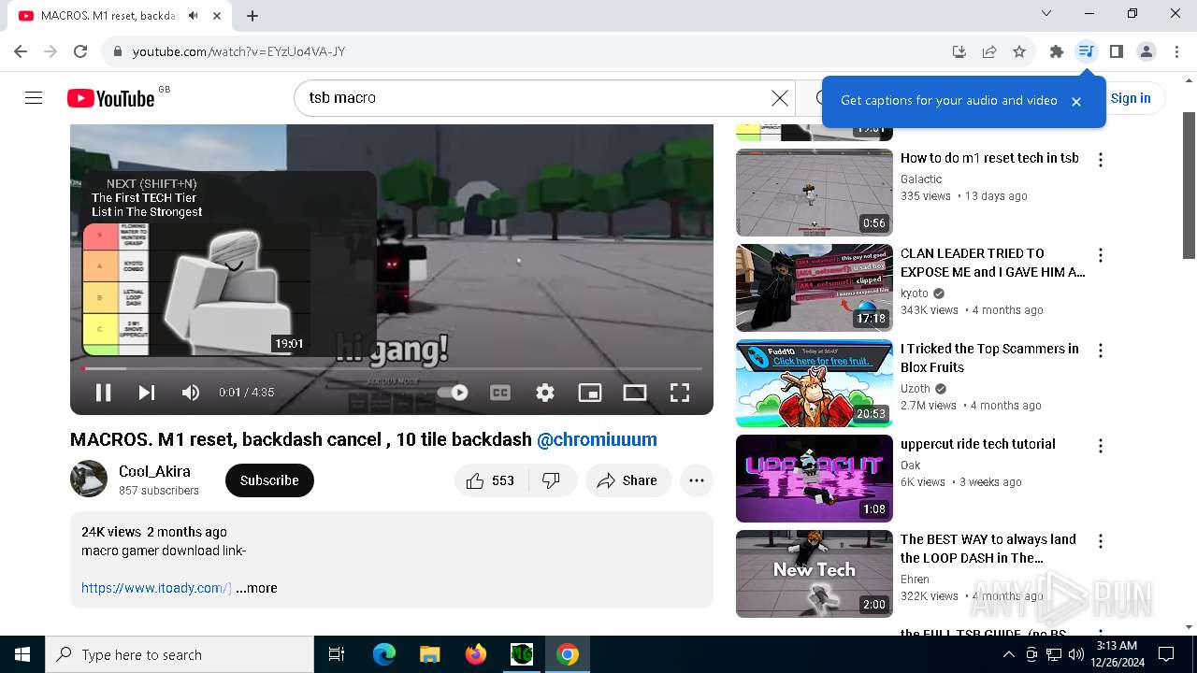Open uppercut ride tech tutorial title

click(978, 444)
